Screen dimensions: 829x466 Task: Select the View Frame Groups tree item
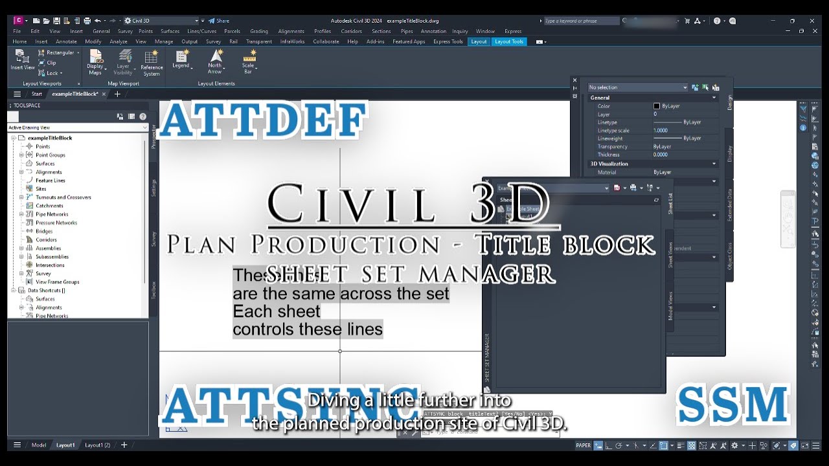tap(57, 282)
